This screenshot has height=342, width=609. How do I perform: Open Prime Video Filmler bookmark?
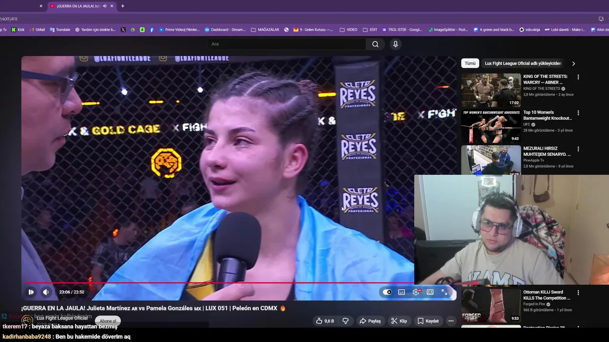179,29
